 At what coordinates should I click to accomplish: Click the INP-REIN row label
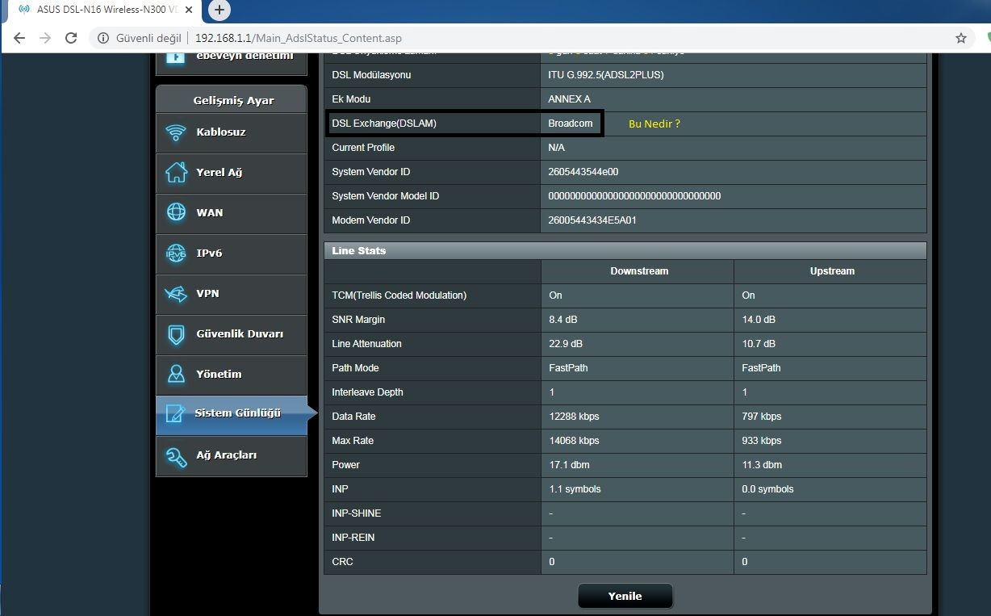pos(353,538)
